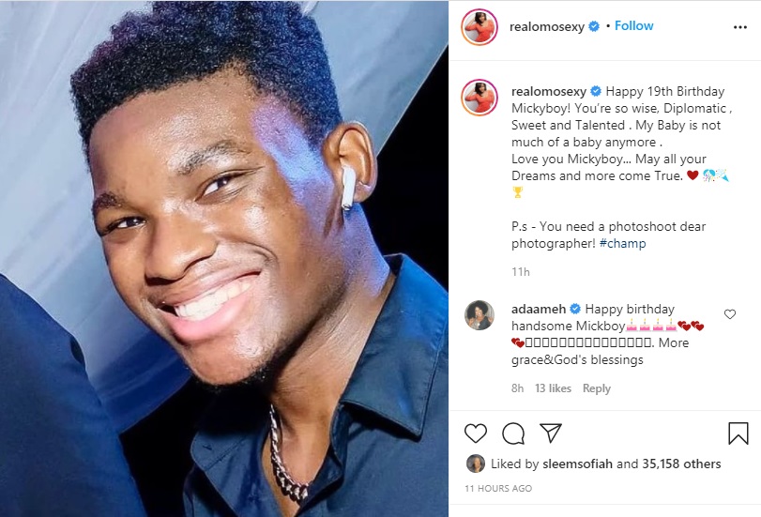Click sleemsofiah's small liker avatar
Viewport: 761px width, 517px height.
pyautogui.click(x=476, y=464)
